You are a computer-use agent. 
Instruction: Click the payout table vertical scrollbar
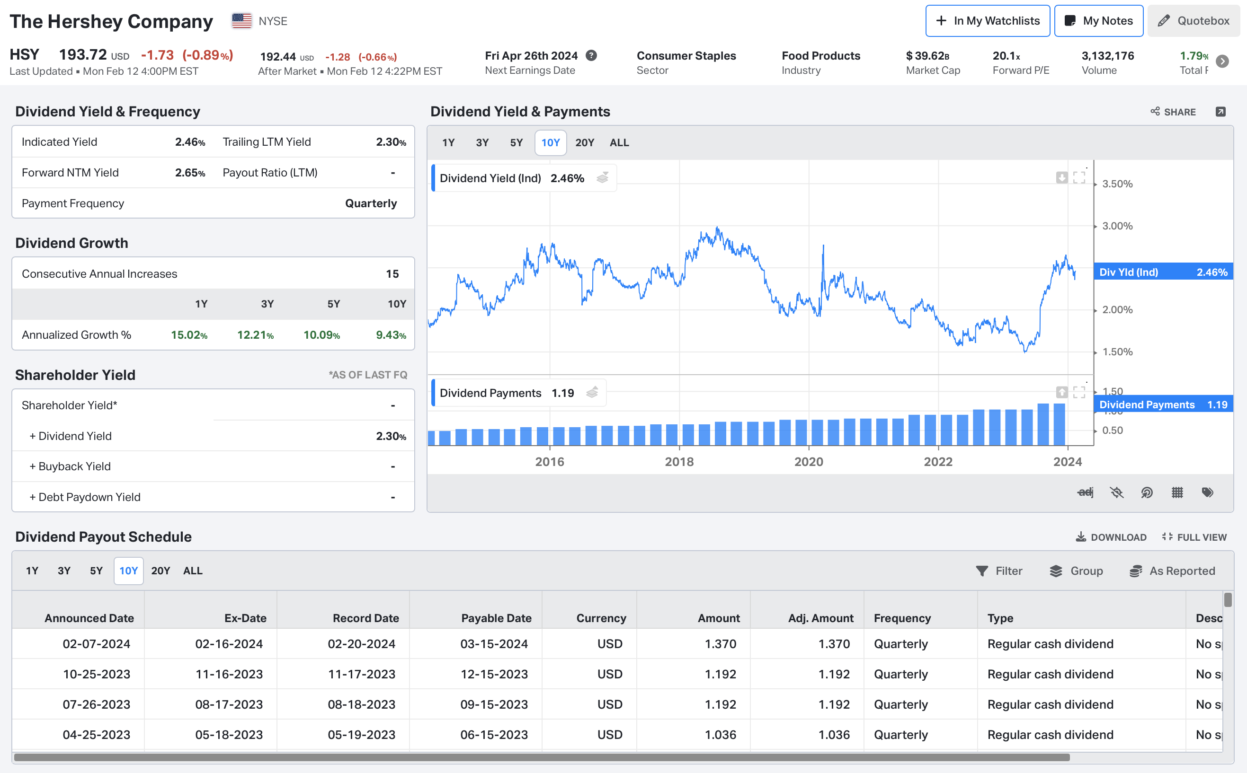coord(1228,600)
